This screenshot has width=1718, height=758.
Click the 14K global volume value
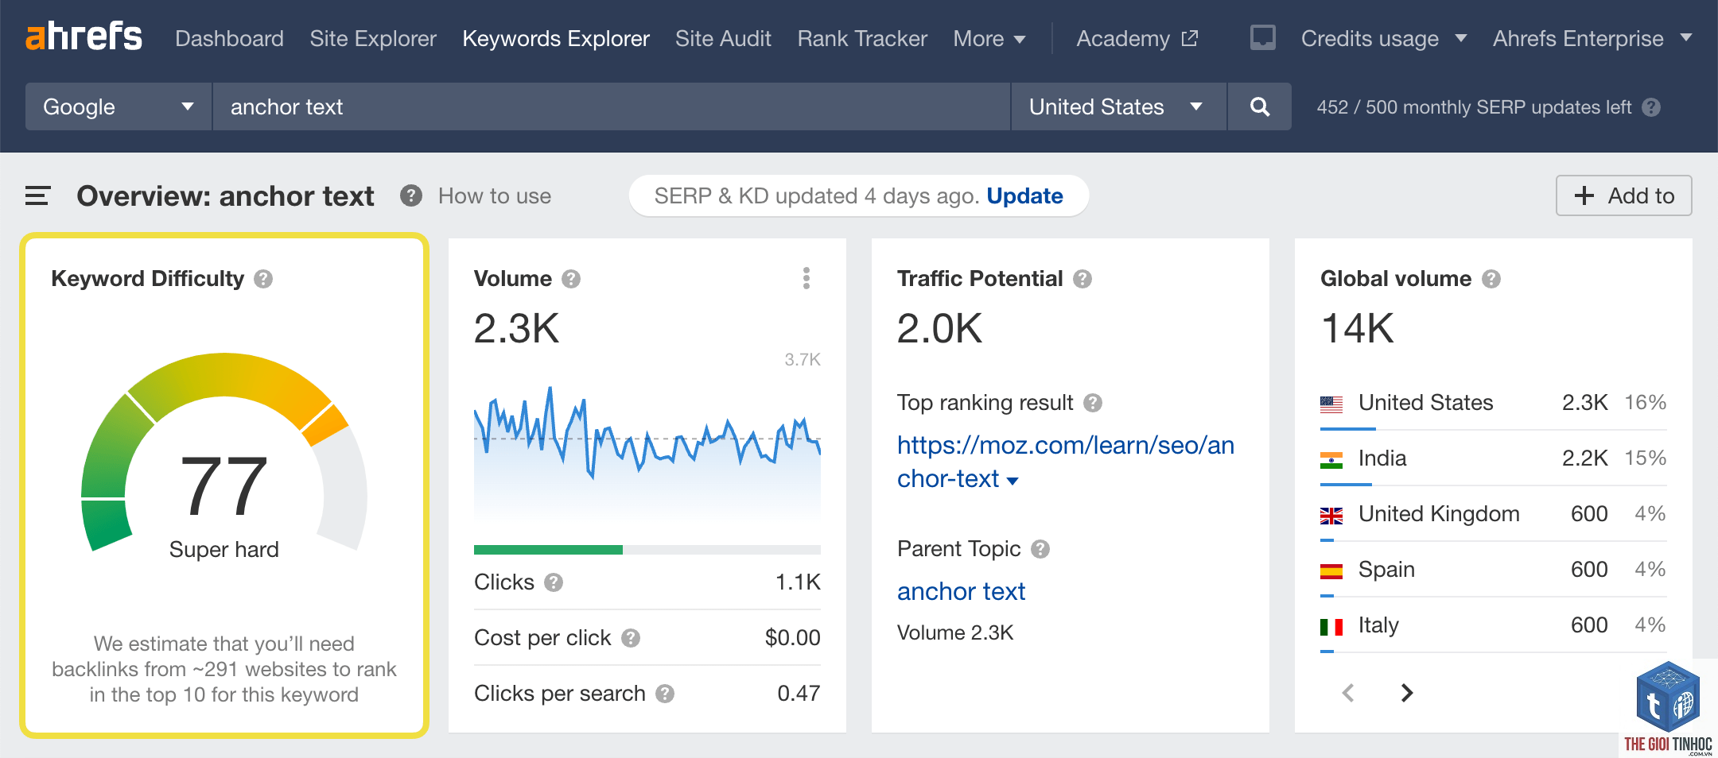(1358, 328)
